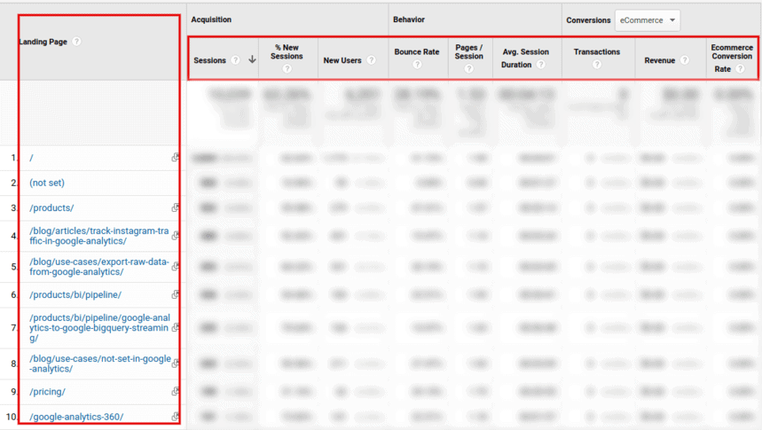Open help icon next to Revenue
Viewport: 762px width, 430px height.
click(685, 60)
